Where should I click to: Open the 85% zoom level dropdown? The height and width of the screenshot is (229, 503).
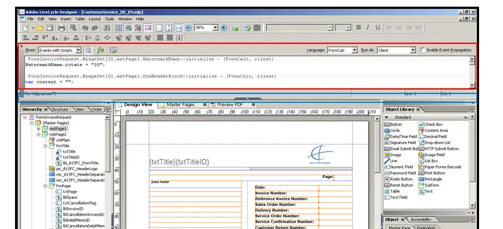[x=215, y=28]
